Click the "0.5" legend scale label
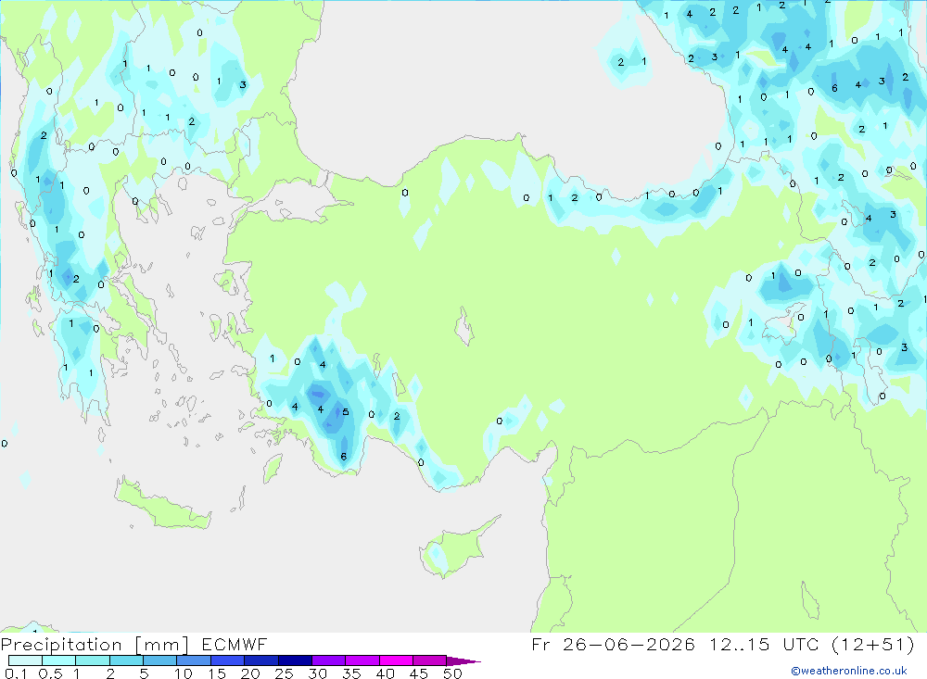 (50, 673)
